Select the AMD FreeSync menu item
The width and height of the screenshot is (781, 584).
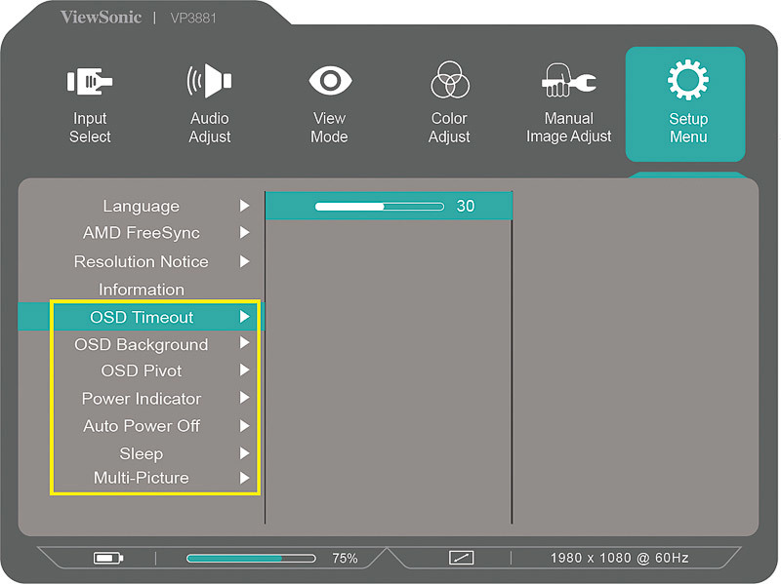(141, 233)
